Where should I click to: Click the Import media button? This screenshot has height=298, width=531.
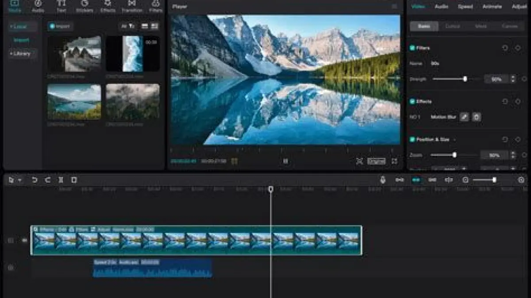[x=60, y=27]
